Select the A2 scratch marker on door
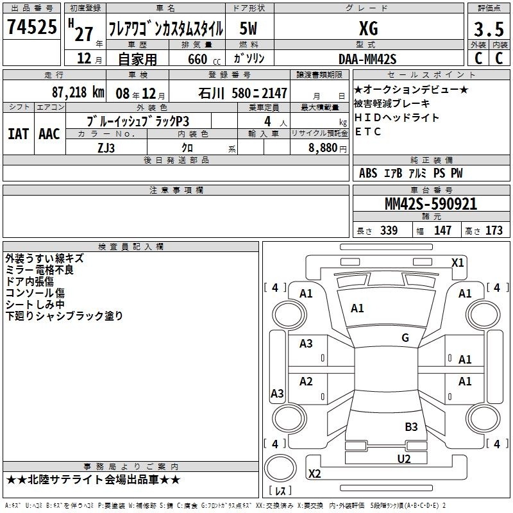Viewport: 513px width, 513px height. (x=306, y=382)
